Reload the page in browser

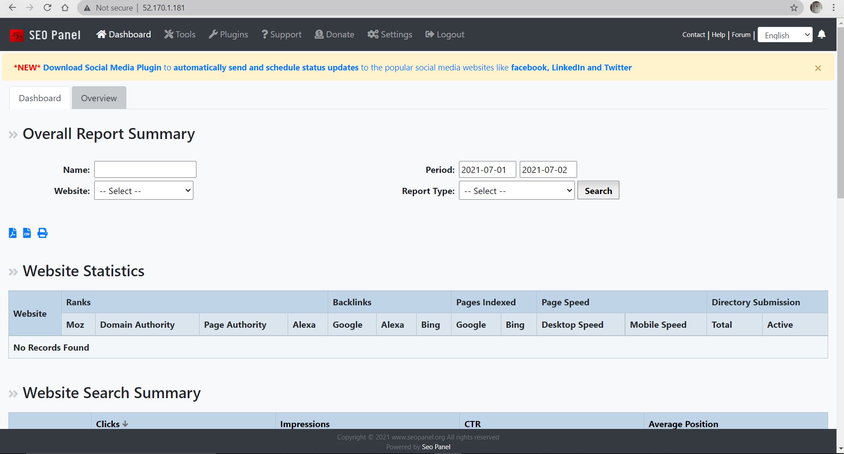tap(47, 8)
